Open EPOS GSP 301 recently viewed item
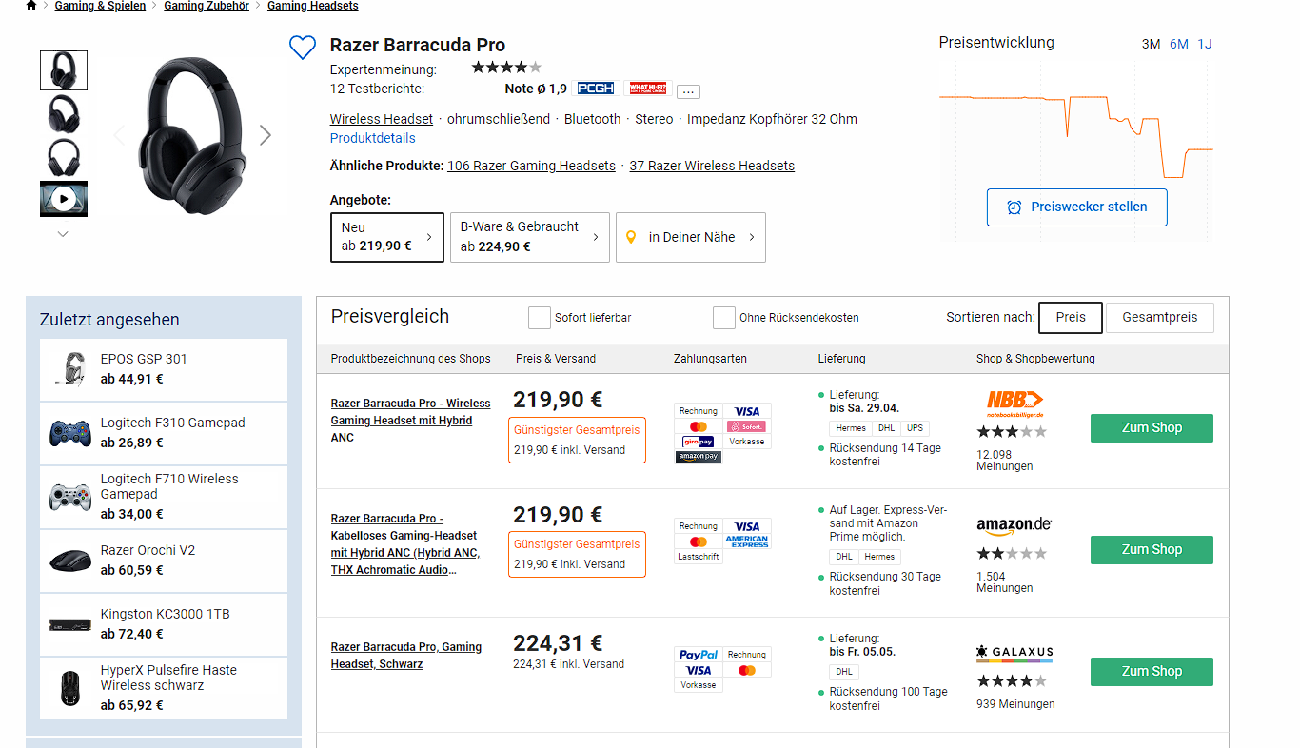1300x748 pixels. pos(164,369)
